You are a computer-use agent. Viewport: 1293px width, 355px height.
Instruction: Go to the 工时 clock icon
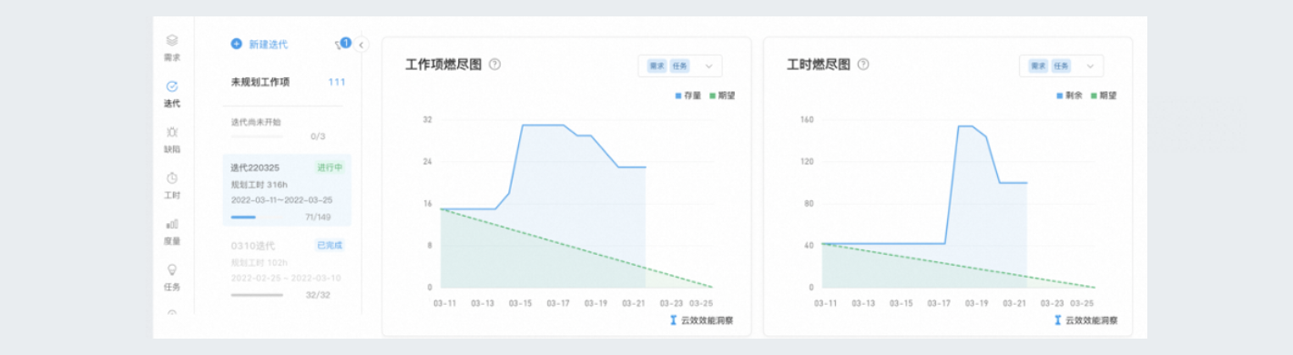pos(172,185)
